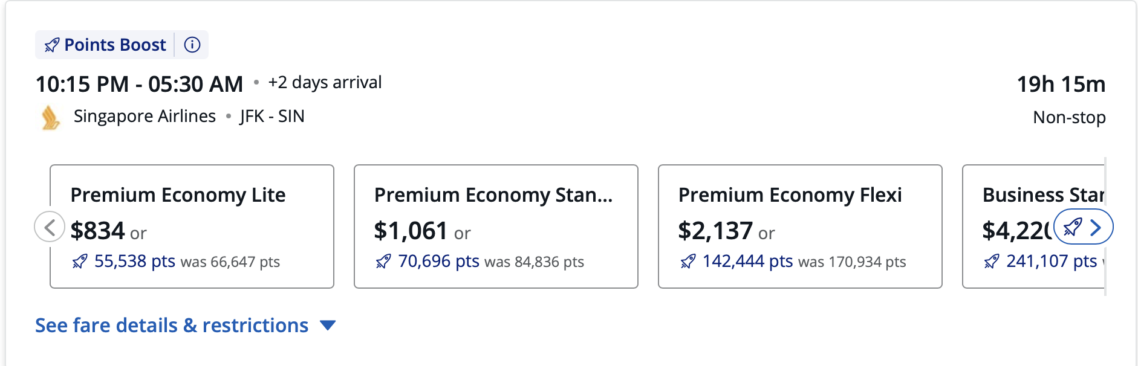The width and height of the screenshot is (1138, 366).
Task: Click the 142,444 pts points price
Action: tap(747, 262)
